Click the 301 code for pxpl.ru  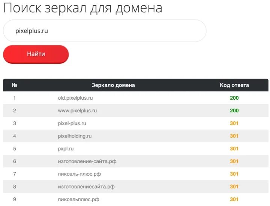click(x=234, y=149)
